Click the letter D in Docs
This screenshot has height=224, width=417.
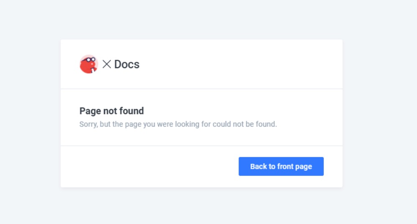pyautogui.click(x=117, y=64)
